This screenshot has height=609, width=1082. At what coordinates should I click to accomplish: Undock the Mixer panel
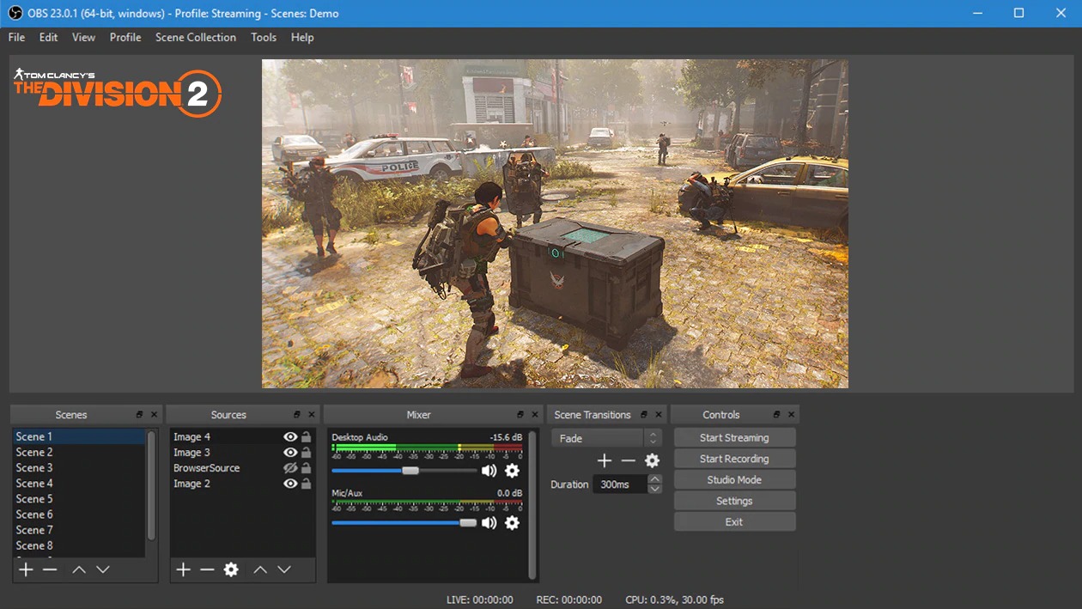click(520, 415)
